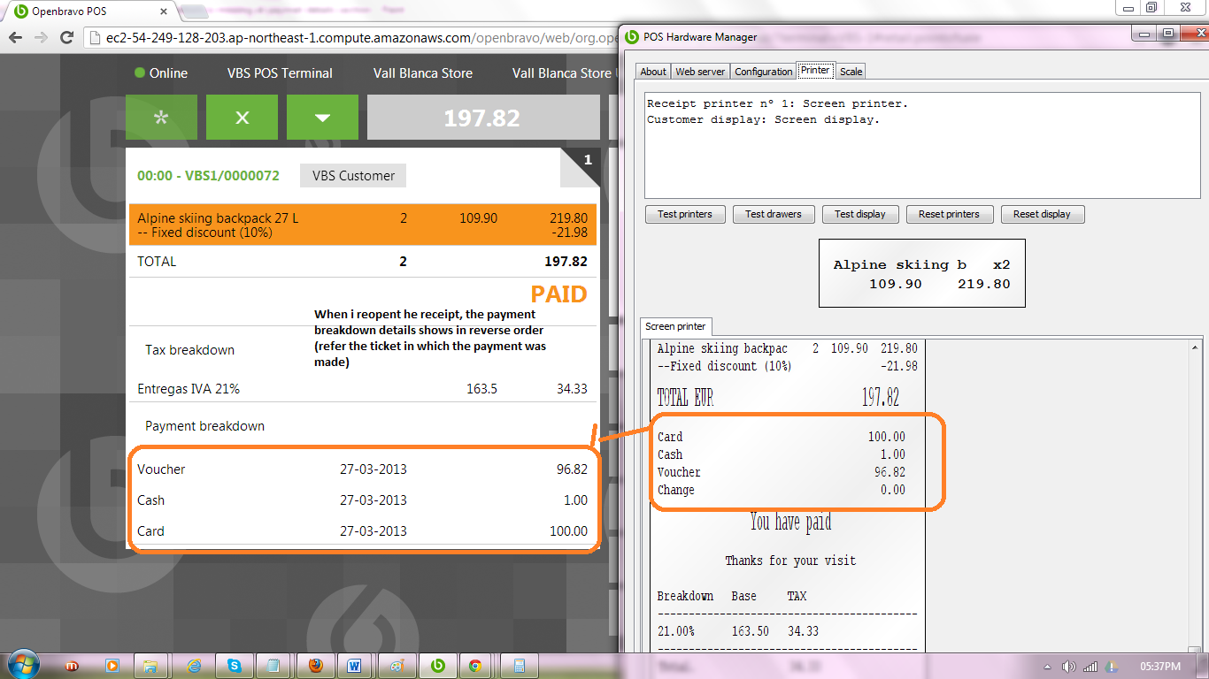Click the Chrome address bar URL
Viewport: 1209px width, 679px height.
pos(361,38)
